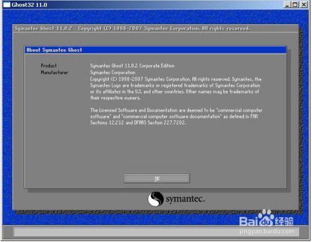312x242 pixels.
Task: Maximize the Ghost32 11.0 window
Action: click(295, 4)
